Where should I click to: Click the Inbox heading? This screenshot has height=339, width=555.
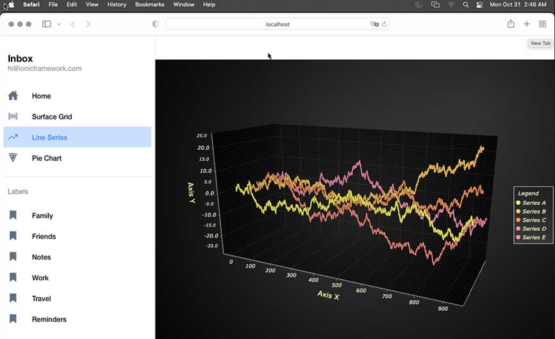tap(20, 59)
